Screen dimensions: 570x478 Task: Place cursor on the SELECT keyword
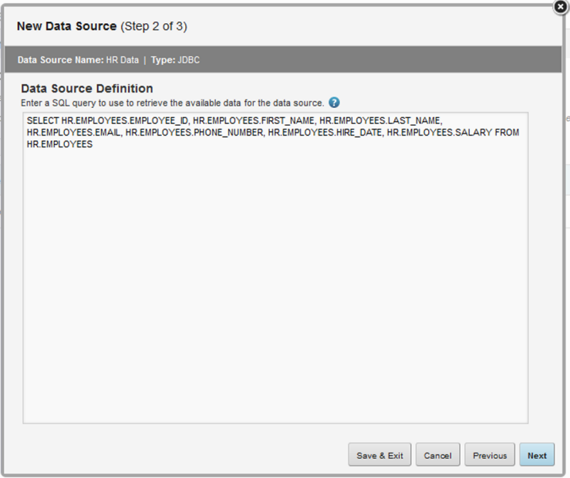click(x=42, y=120)
